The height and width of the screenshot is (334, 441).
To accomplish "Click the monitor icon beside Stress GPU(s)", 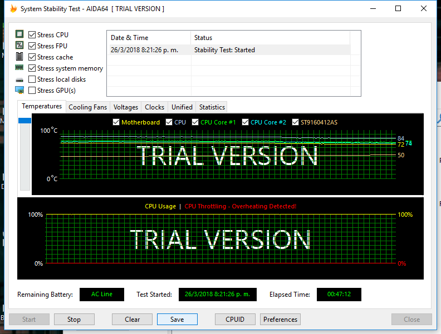I will [19, 90].
